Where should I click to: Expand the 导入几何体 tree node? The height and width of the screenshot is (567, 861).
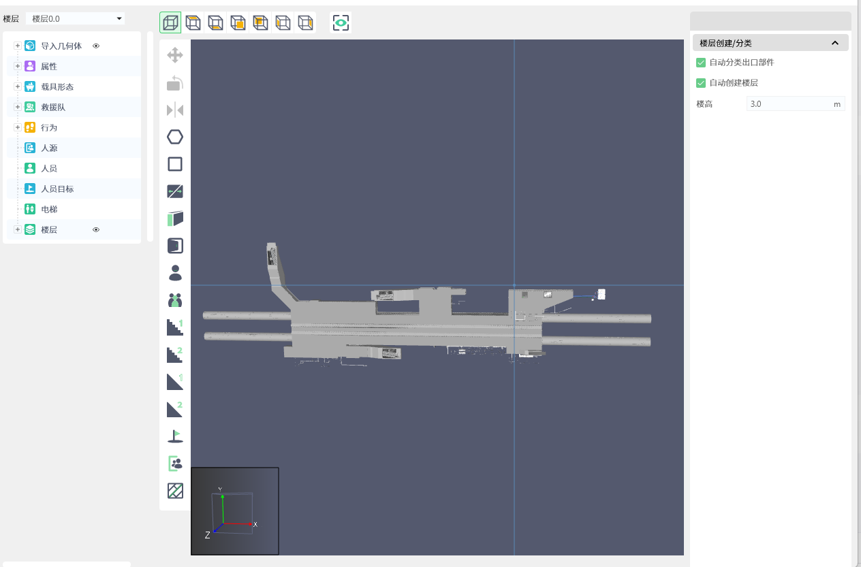click(18, 46)
